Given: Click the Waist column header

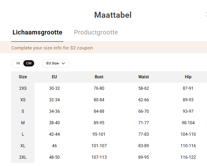Looking at the screenshot, I should [144, 77].
